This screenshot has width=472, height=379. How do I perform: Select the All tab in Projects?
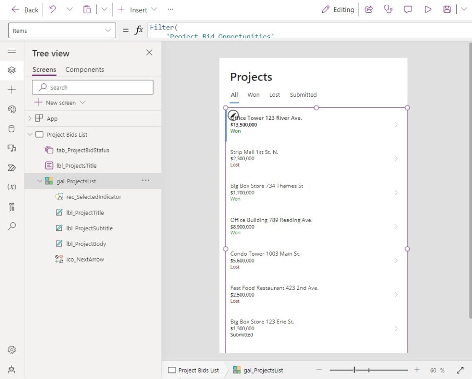[234, 95]
